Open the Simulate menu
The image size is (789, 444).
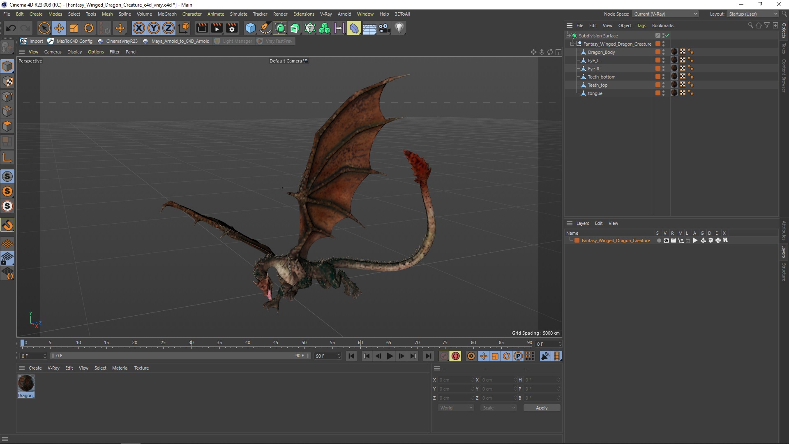tap(238, 14)
